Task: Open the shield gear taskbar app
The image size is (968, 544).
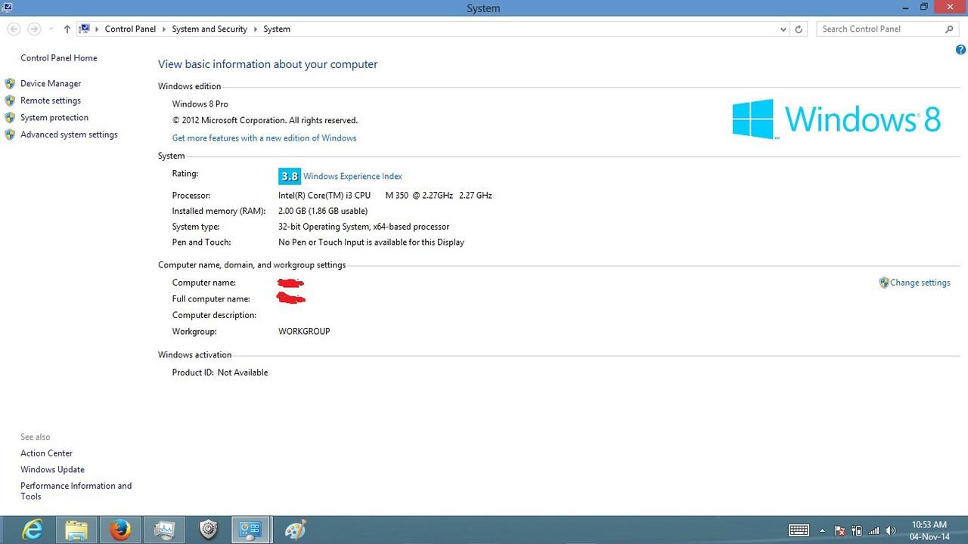Action: [208, 530]
